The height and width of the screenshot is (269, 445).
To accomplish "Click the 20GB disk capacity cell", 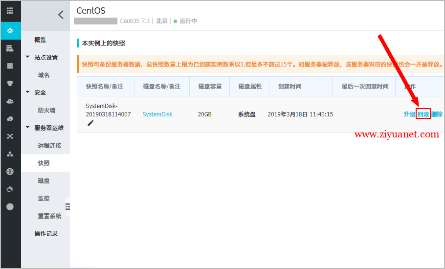I will click(204, 114).
